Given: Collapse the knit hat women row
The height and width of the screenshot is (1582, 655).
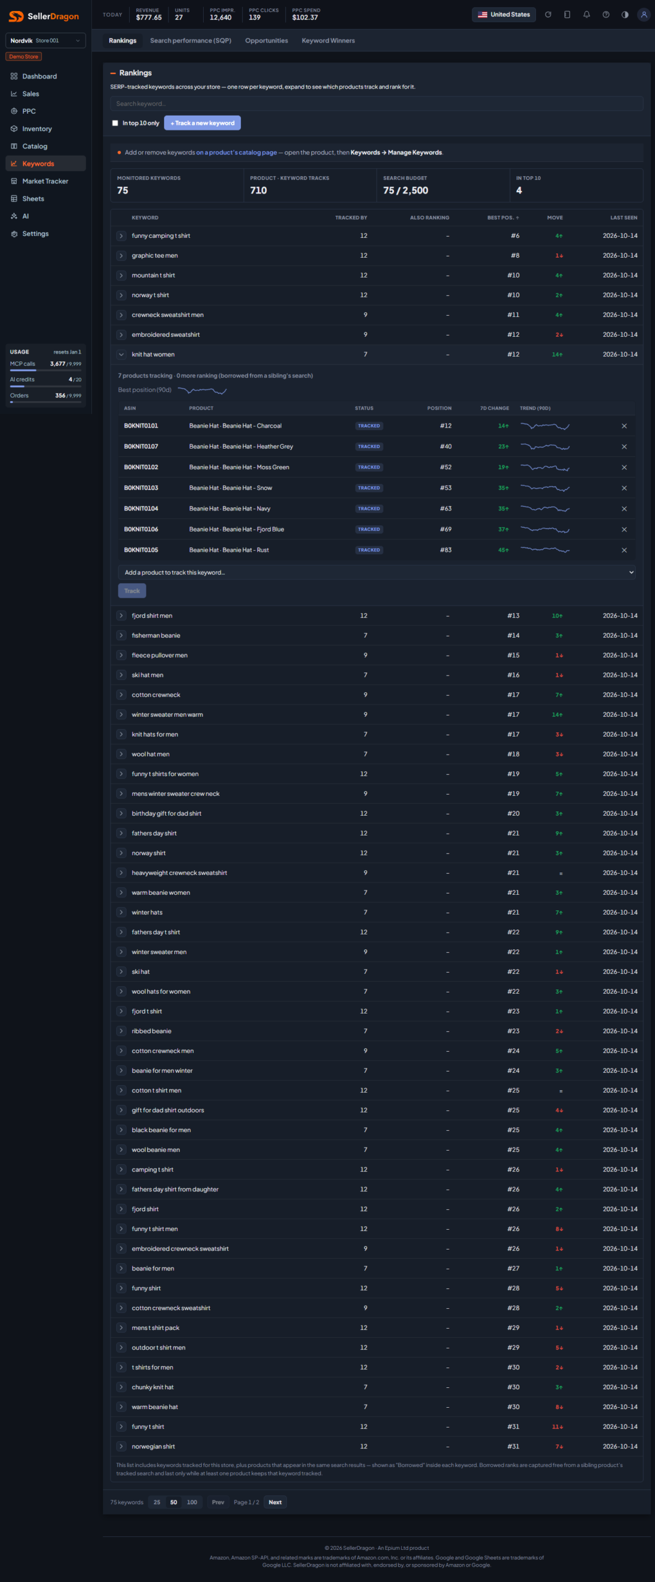Looking at the screenshot, I should [x=121, y=355].
